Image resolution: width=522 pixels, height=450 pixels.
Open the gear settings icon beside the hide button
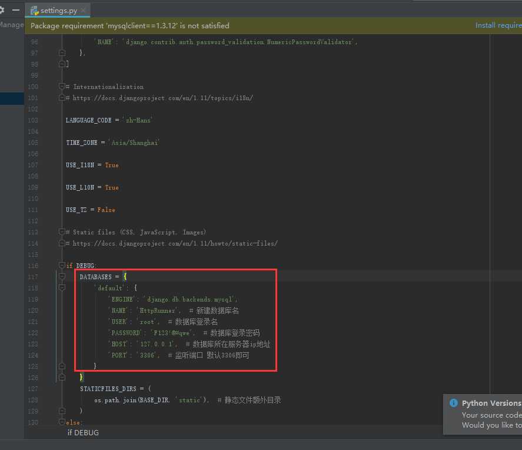[x=2, y=11]
